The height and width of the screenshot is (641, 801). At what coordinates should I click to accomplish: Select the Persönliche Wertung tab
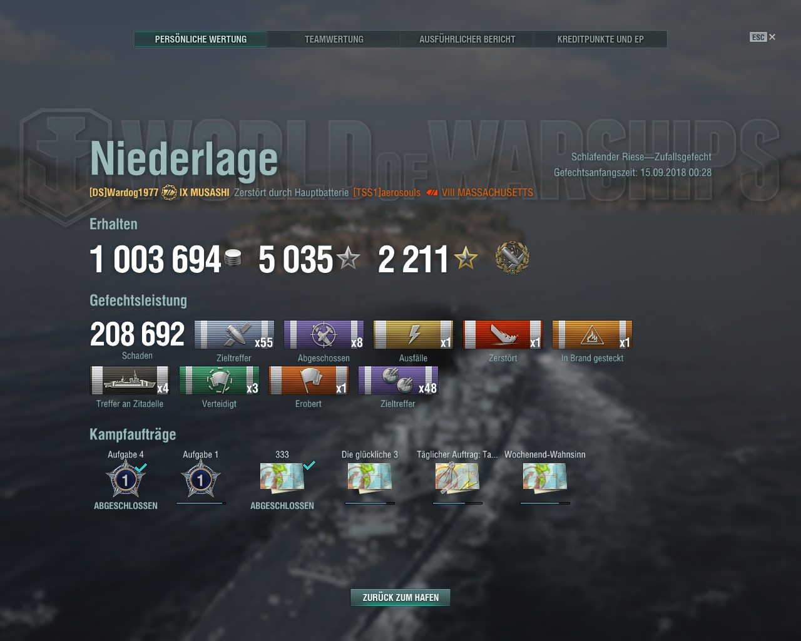(x=201, y=39)
